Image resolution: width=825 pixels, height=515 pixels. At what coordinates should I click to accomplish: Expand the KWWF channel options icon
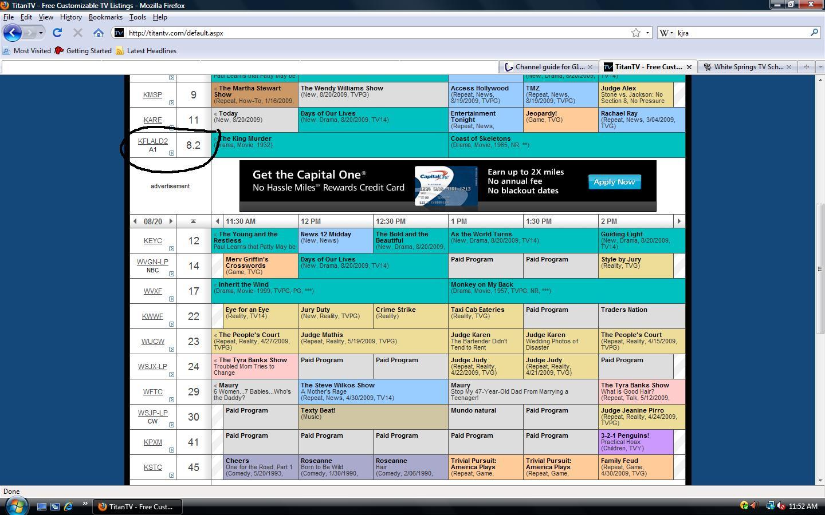tap(171, 324)
